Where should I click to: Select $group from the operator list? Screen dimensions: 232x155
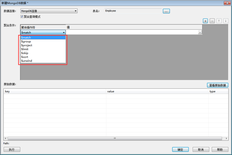[26, 41]
